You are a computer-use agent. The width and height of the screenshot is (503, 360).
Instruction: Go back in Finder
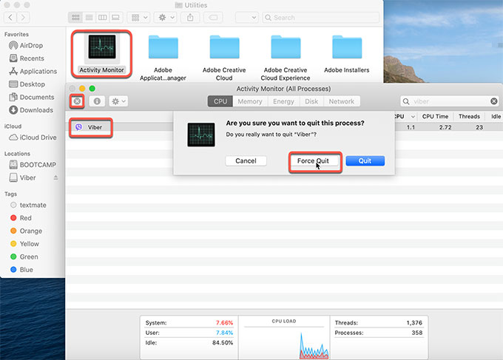coord(10,17)
